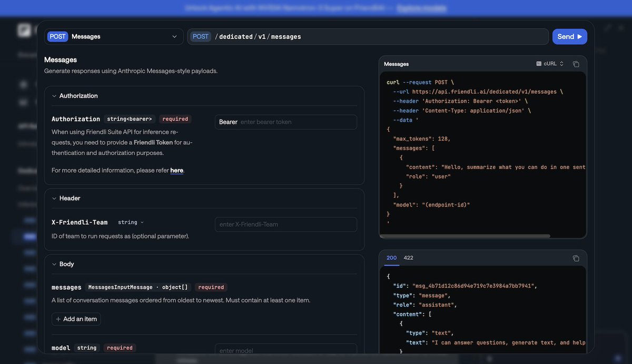632x364 pixels.
Task: Click the 'X-Friendli-Team' parameter name
Action: click(x=80, y=222)
